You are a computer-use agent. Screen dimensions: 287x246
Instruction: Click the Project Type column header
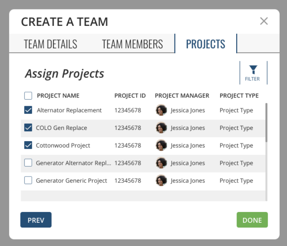click(x=239, y=96)
